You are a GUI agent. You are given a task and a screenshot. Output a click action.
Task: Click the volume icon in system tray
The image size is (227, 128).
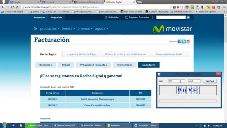point(209,126)
